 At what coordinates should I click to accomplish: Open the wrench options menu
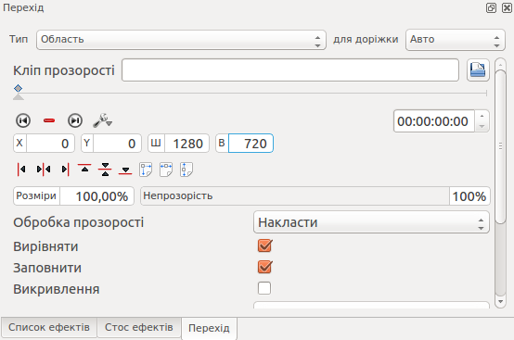(x=103, y=120)
